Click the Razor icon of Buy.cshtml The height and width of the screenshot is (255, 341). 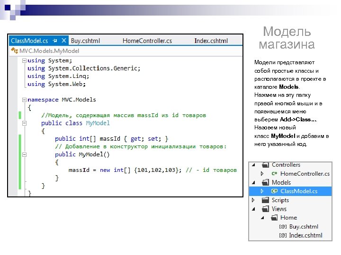(x=283, y=227)
